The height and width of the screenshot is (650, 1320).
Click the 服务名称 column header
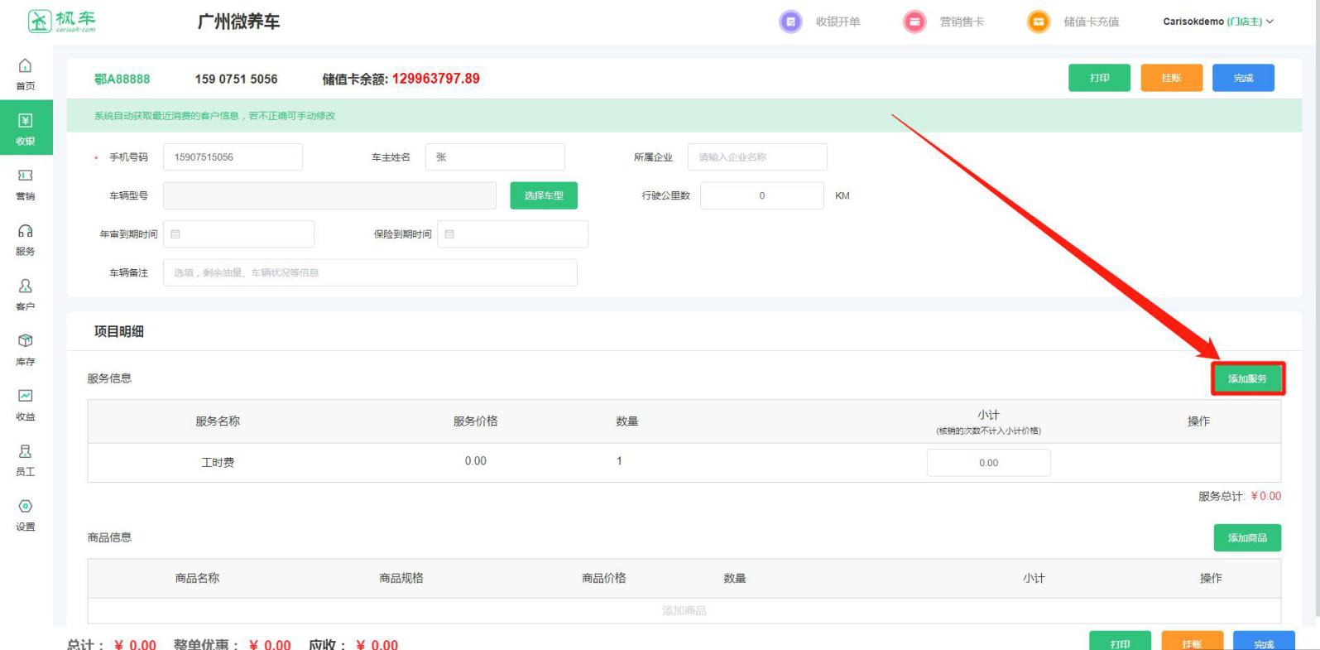(218, 421)
